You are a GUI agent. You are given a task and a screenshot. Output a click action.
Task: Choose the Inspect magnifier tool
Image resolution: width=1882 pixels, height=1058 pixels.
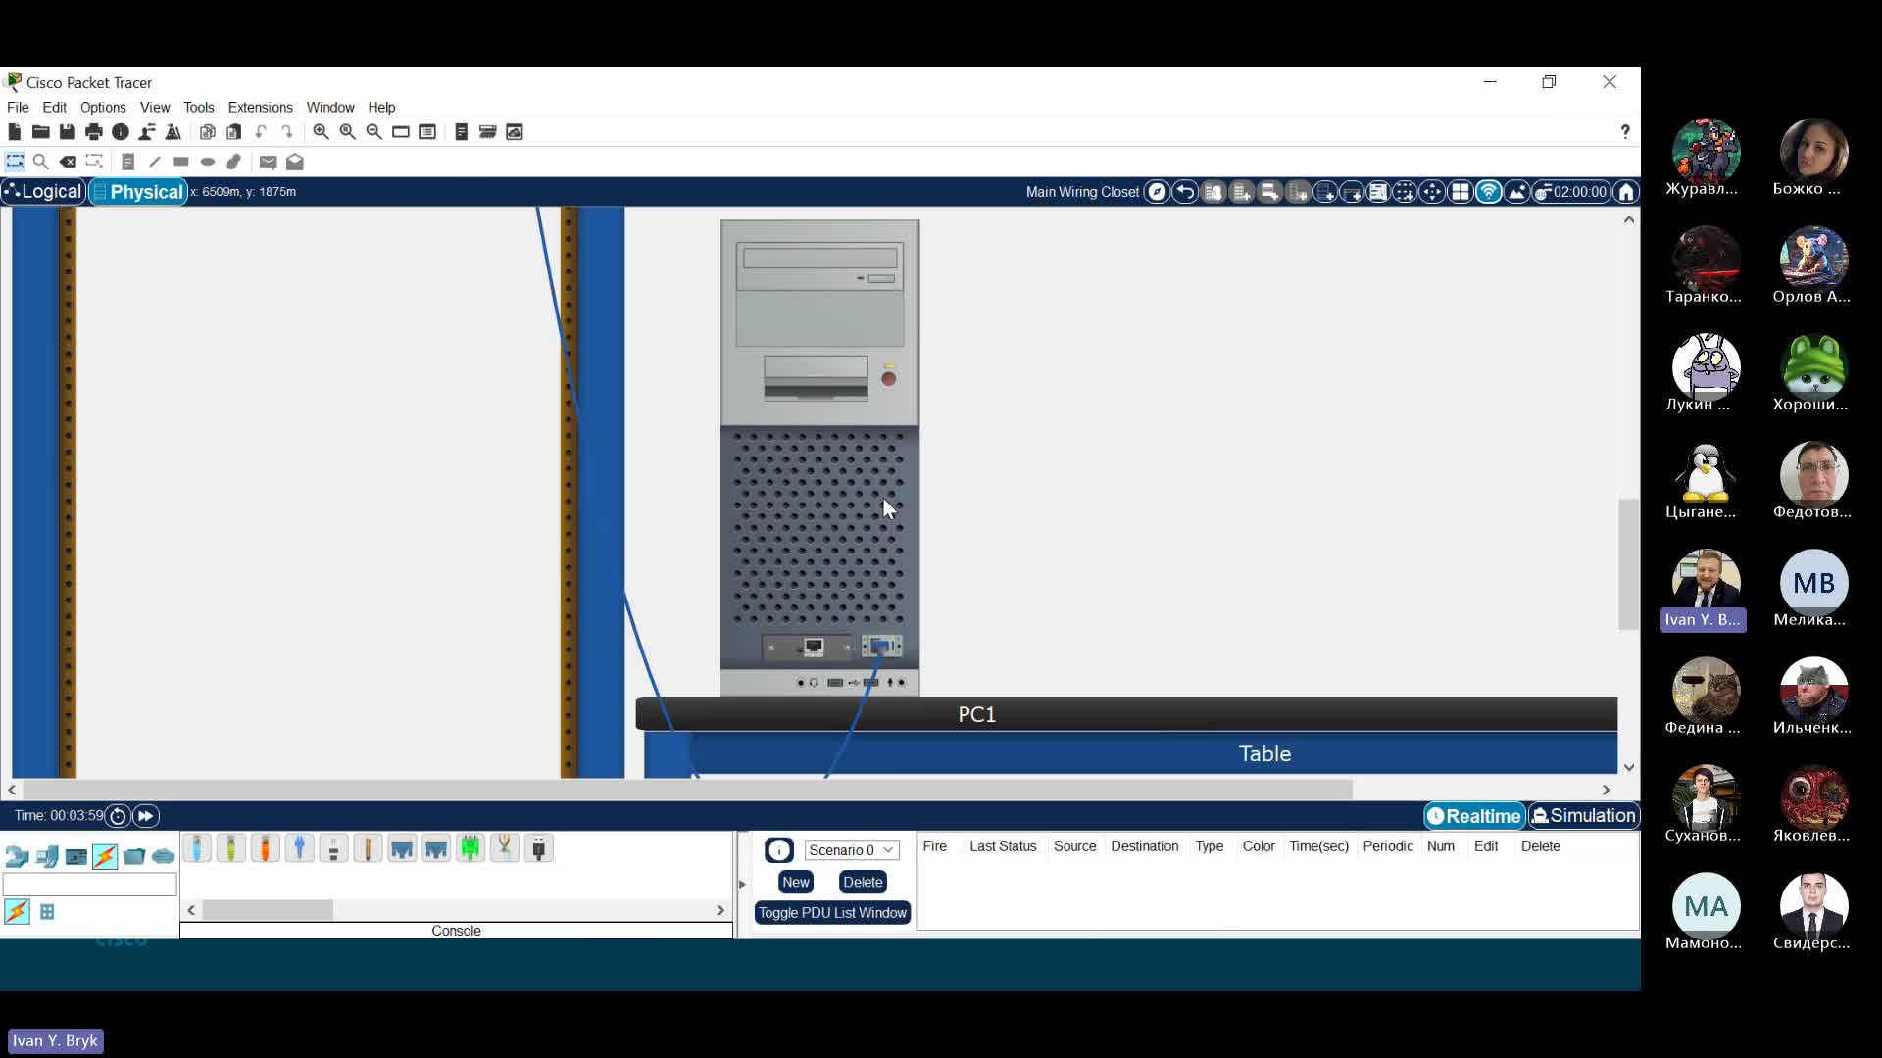[41, 162]
